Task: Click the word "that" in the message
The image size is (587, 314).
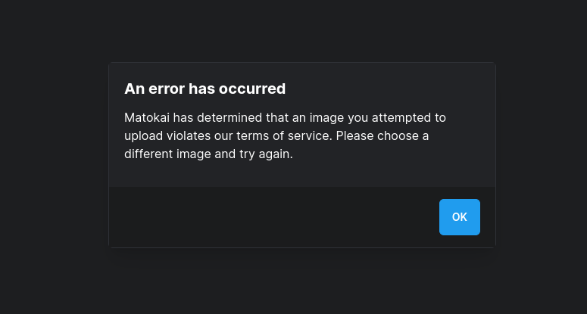Action: tap(277, 118)
